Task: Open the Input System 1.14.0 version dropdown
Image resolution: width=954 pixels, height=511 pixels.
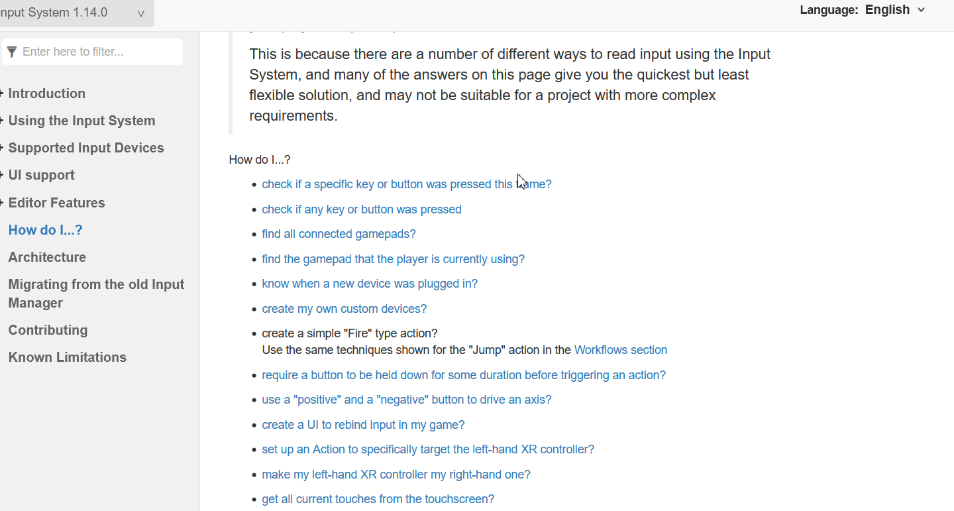Action: (x=76, y=13)
